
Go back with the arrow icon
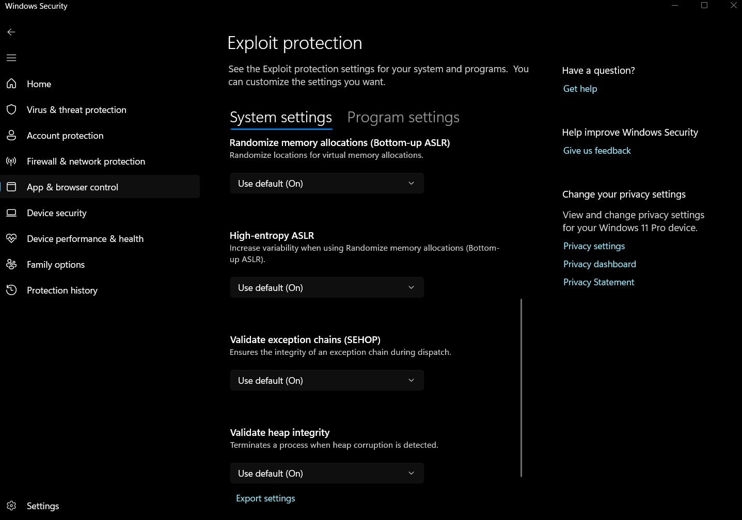pyautogui.click(x=11, y=32)
